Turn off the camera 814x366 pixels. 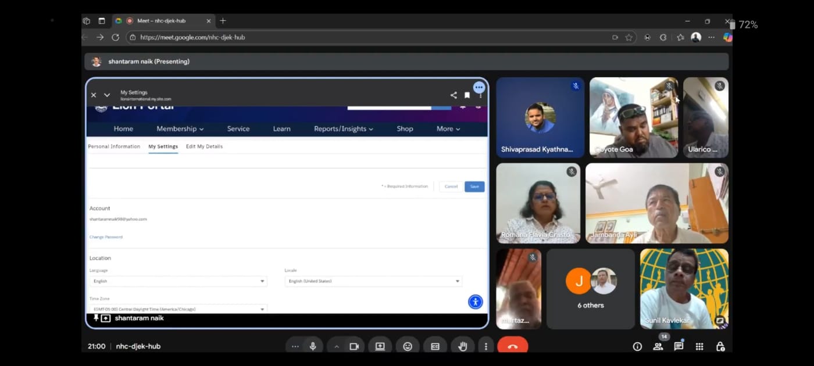(x=354, y=346)
